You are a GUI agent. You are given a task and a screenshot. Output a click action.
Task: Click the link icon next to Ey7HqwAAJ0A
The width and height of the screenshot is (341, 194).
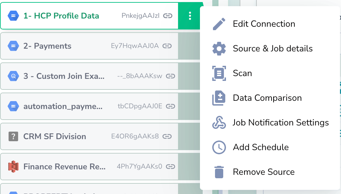click(x=167, y=46)
